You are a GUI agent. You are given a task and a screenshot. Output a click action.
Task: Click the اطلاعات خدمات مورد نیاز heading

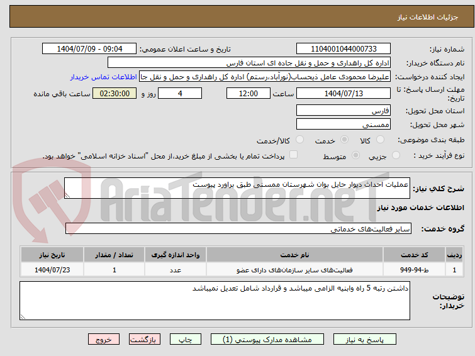420,208
